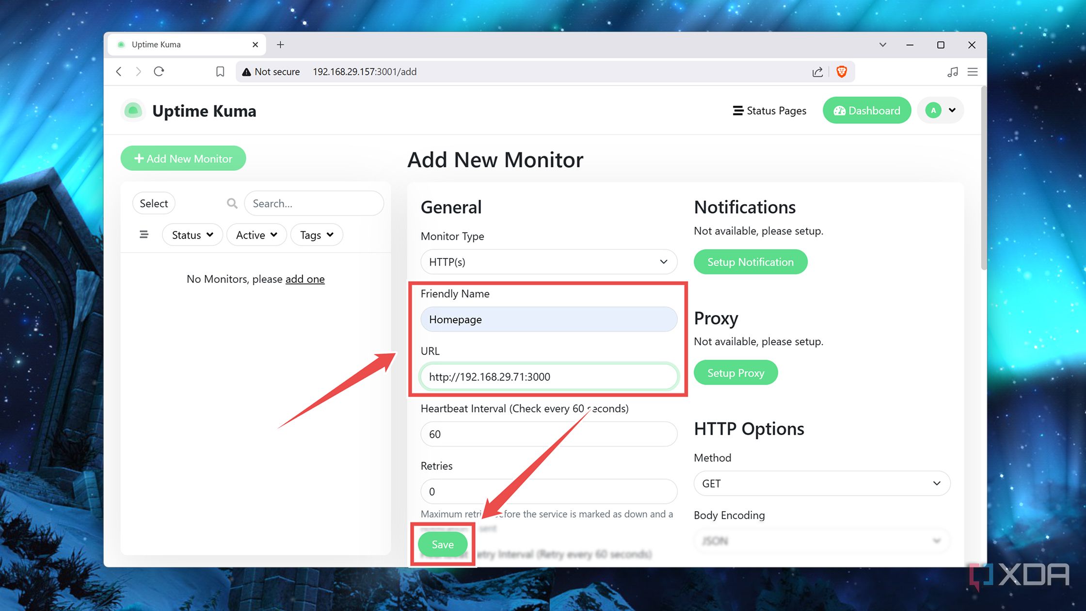Open the Uptime Kuma logo homepage
The image size is (1086, 611).
(133, 111)
